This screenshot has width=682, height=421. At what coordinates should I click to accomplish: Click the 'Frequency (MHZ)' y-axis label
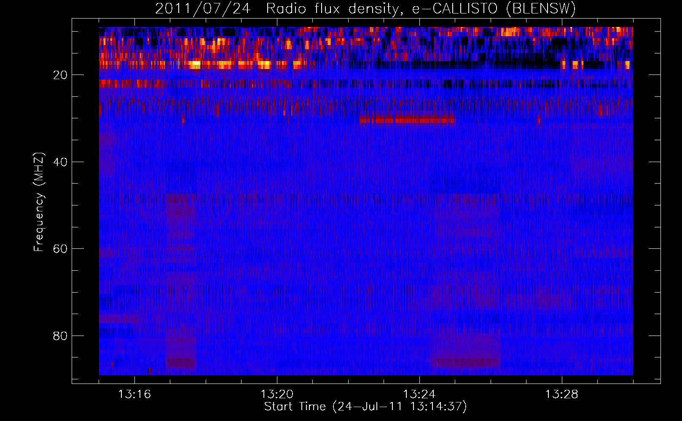(39, 202)
